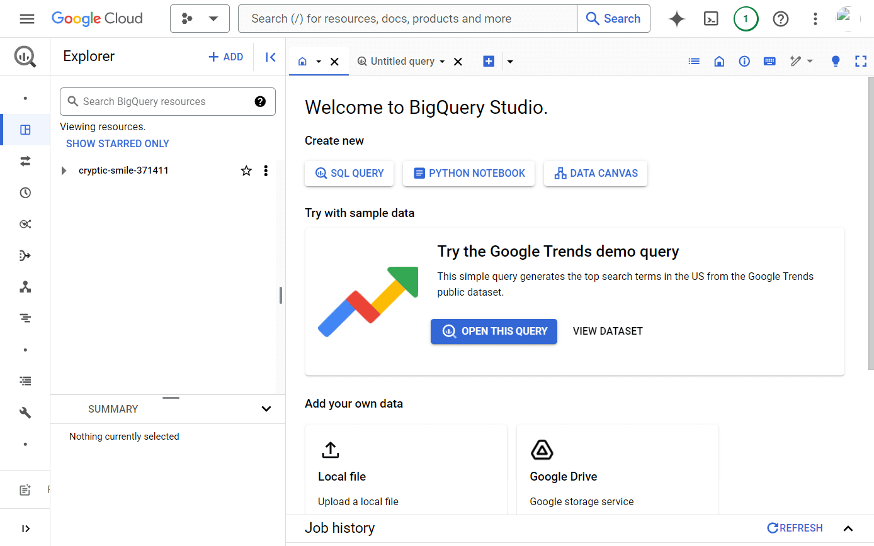This screenshot has height=546, width=874.
Task: Click the info circle toolbar icon
Action: 744,61
